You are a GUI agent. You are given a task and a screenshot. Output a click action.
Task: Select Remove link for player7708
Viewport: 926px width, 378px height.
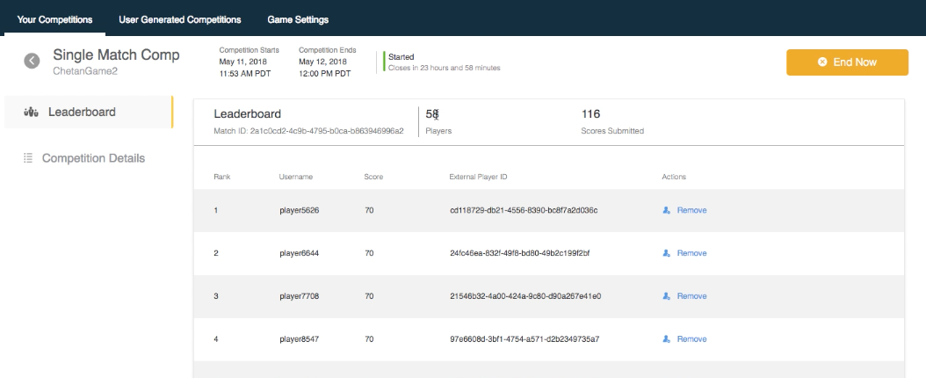click(691, 296)
